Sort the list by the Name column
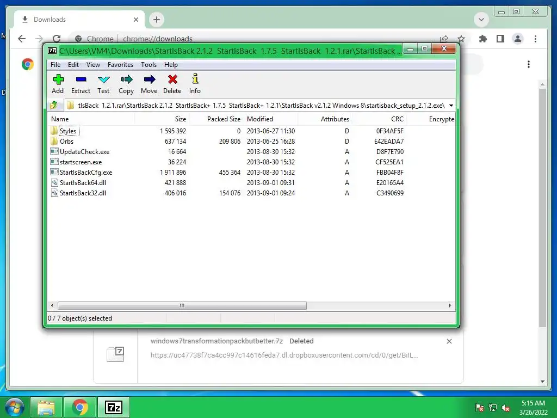 coord(91,119)
